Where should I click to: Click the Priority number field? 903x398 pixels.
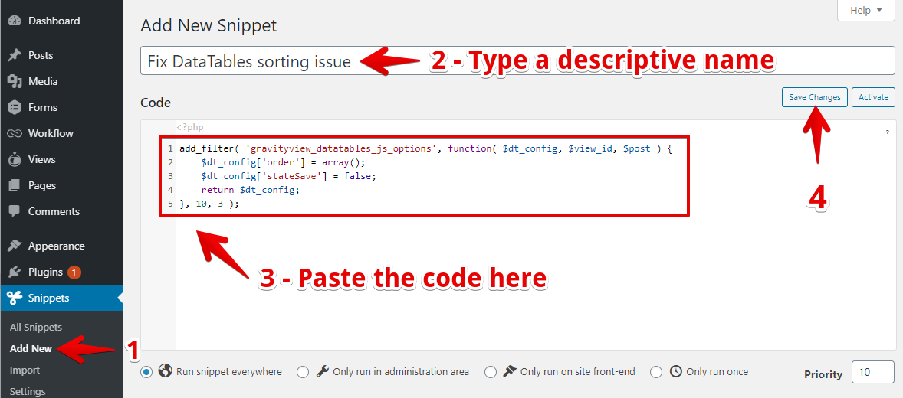[872, 372]
